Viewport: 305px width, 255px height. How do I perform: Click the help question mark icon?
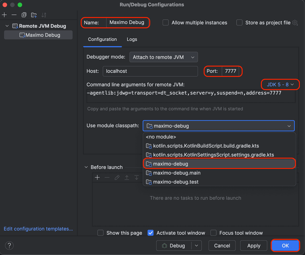coord(9,245)
